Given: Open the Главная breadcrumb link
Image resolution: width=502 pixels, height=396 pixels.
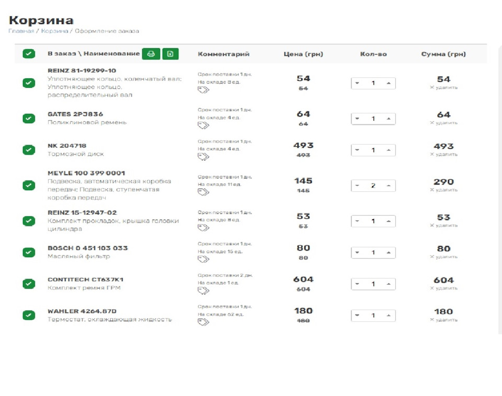Looking at the screenshot, I should coord(21,31).
